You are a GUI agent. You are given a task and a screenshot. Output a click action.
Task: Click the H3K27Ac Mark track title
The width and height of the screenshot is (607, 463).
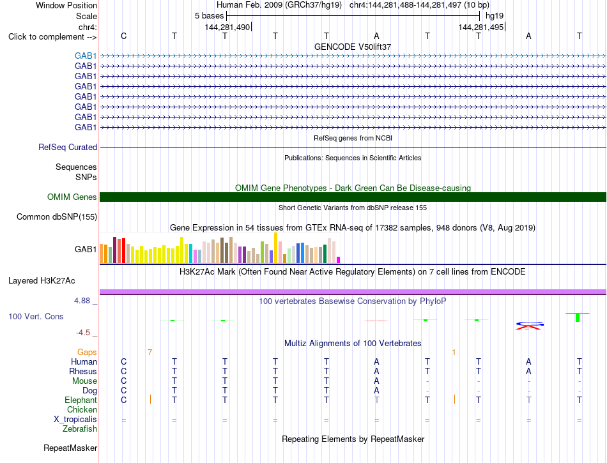[353, 272]
